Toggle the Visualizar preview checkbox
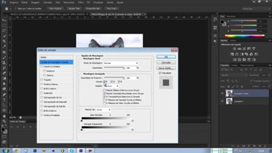 (160, 73)
